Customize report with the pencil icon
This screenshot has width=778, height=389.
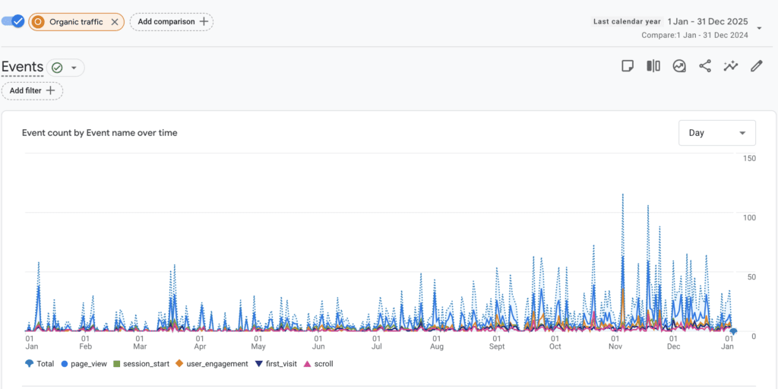pos(756,66)
